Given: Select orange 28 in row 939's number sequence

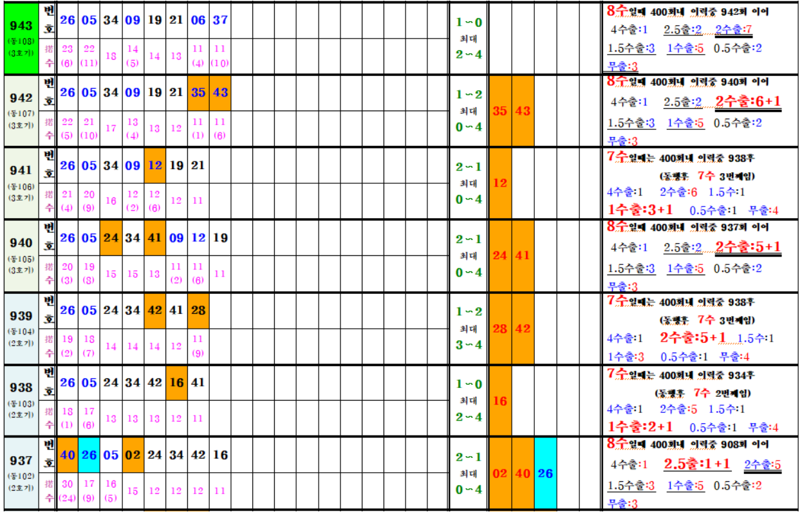Looking at the screenshot, I should (198, 311).
